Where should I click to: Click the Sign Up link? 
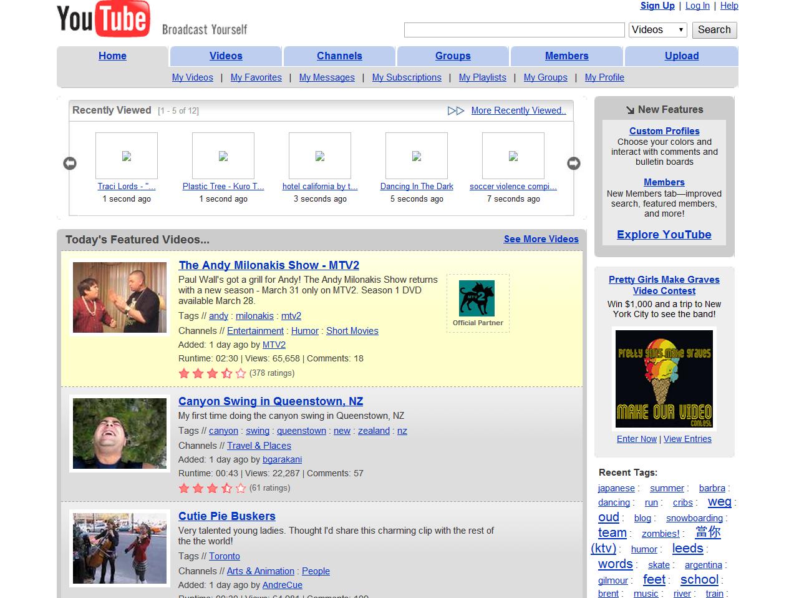click(657, 6)
